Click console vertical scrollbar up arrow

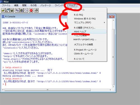pyautogui.click(x=113, y=20)
